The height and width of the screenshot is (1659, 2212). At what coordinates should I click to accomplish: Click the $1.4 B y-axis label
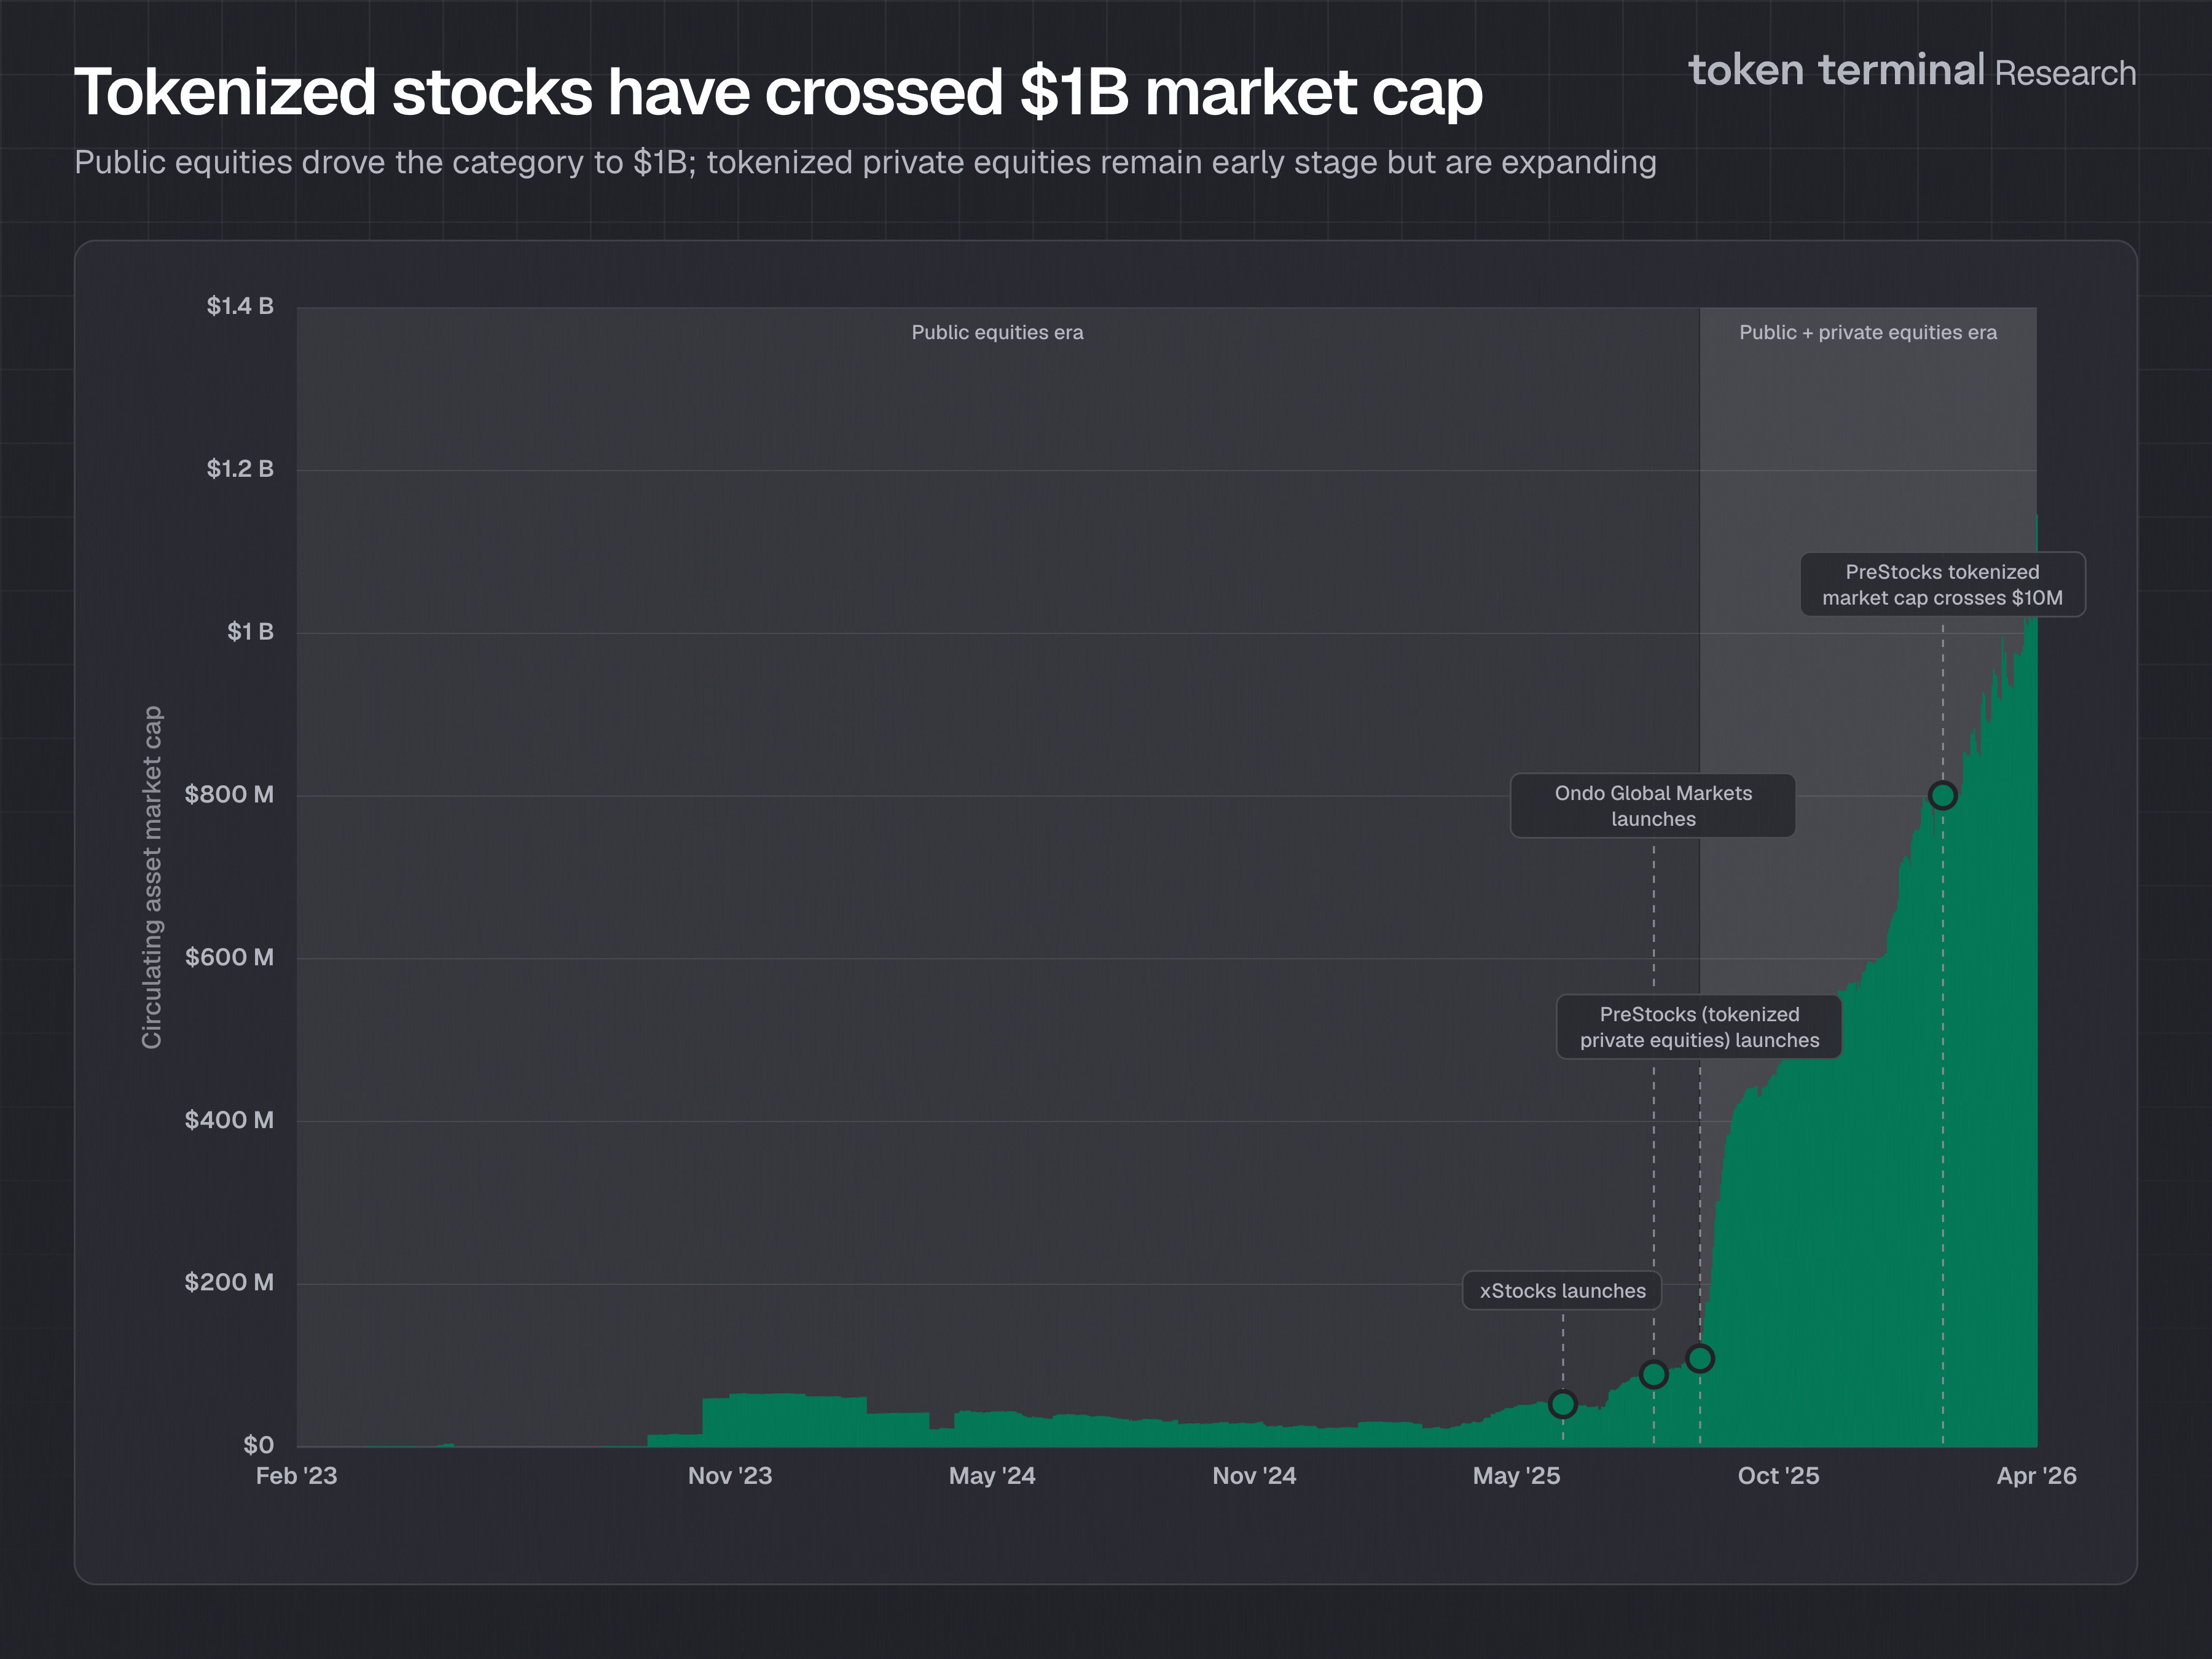pos(240,306)
